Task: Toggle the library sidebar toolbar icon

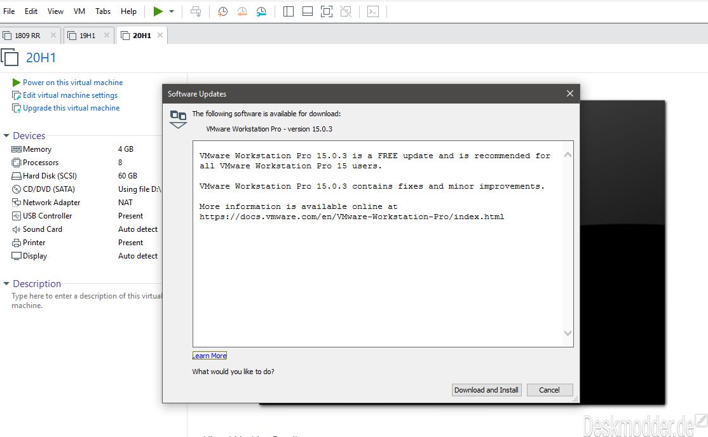Action: coord(289,11)
